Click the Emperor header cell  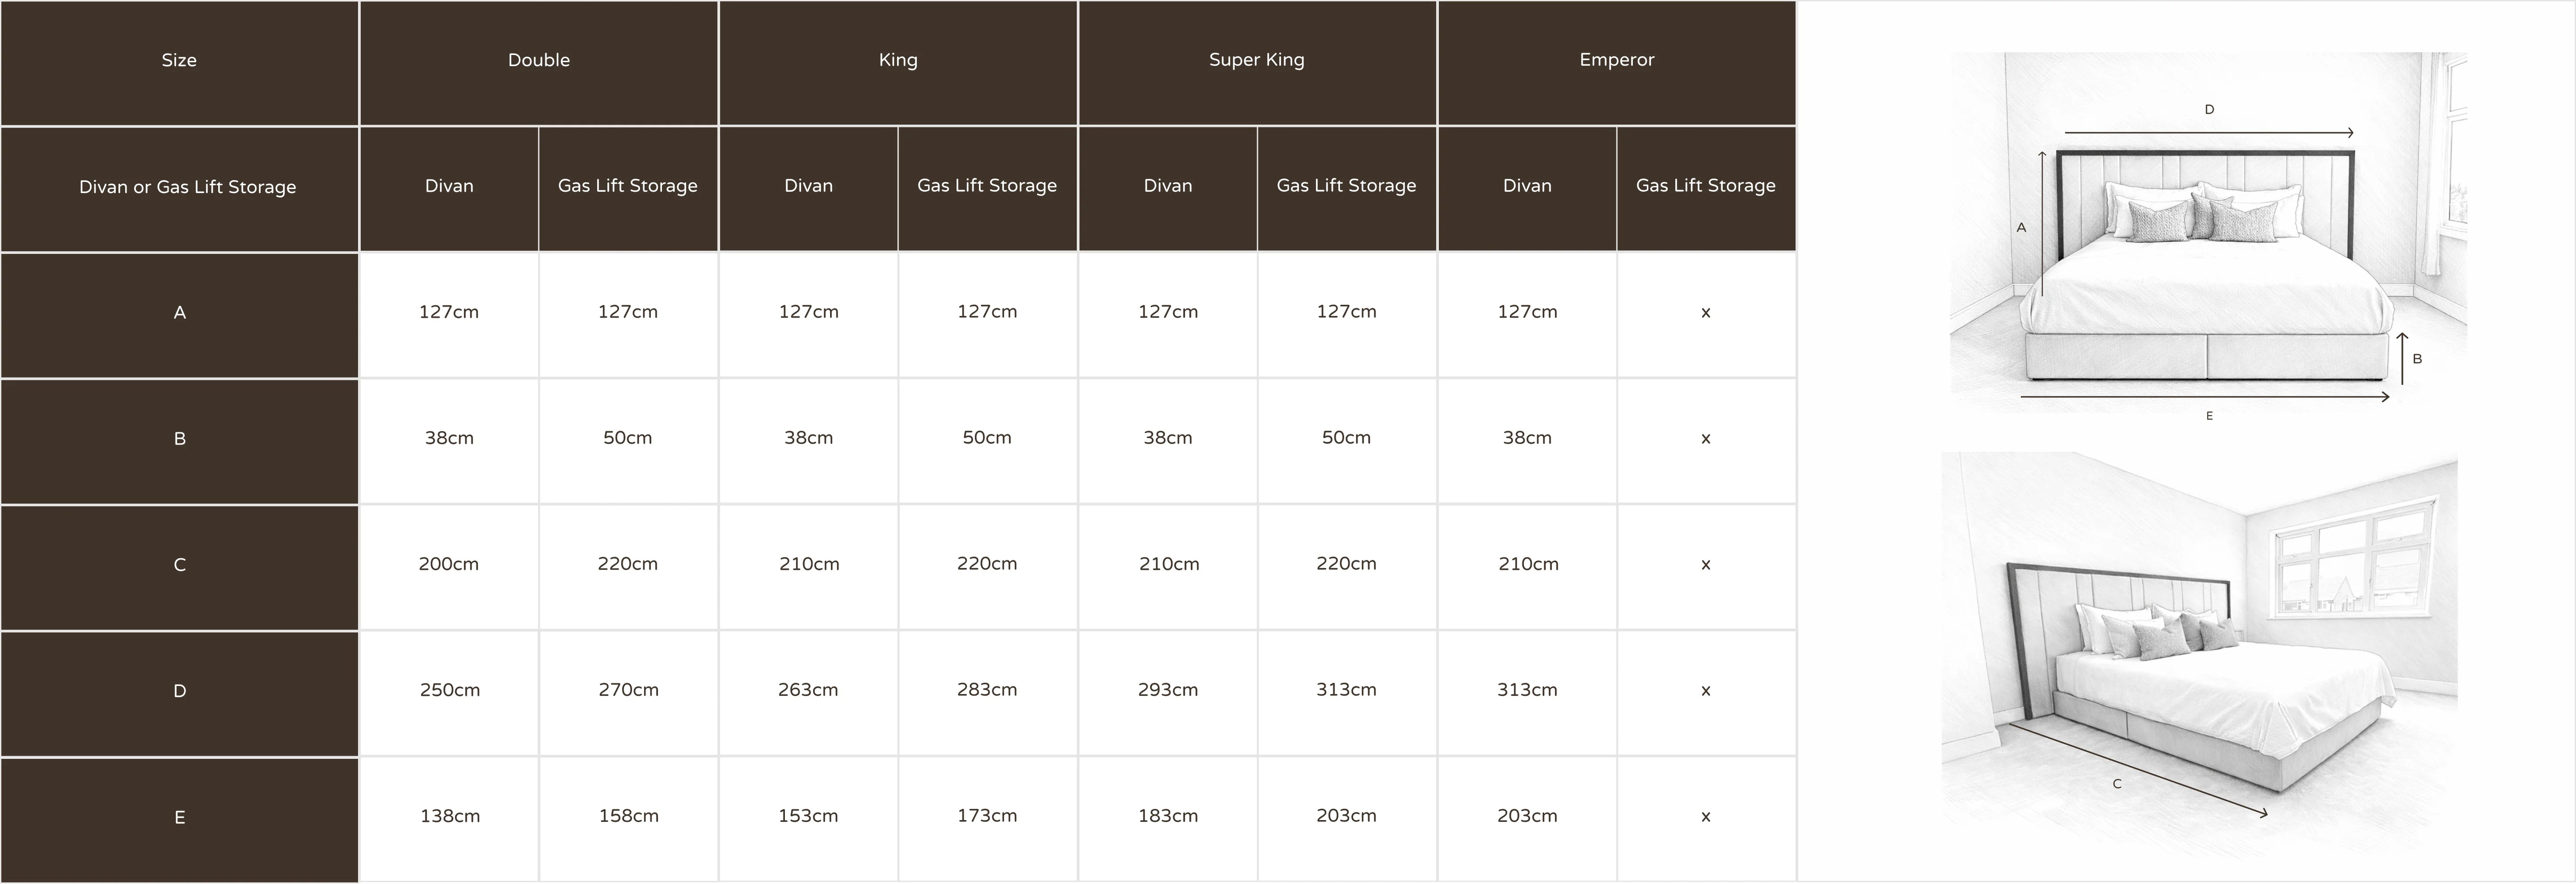[1616, 61]
